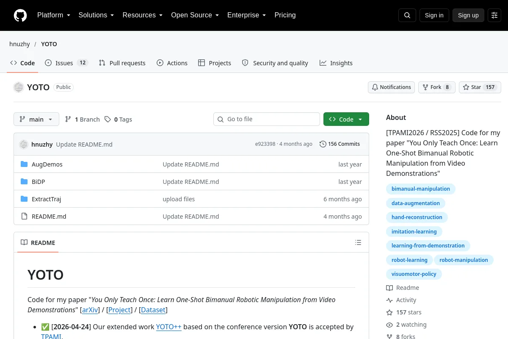Open commit hash e923398

(x=265, y=144)
